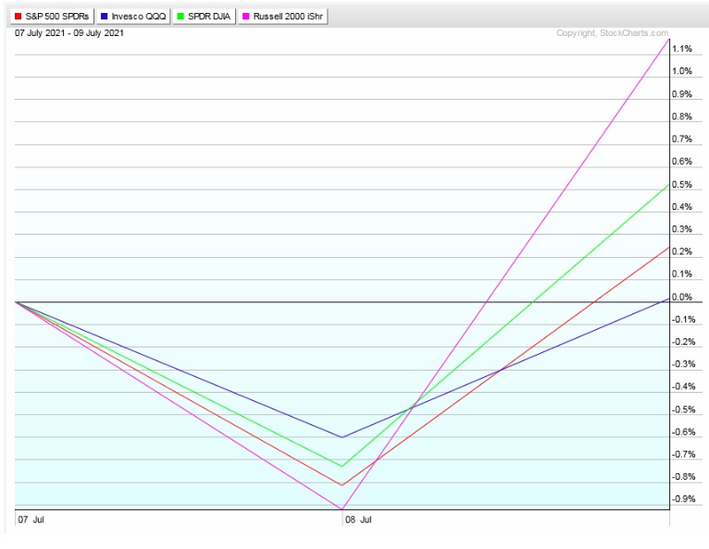Click the S&P 500 SPDRs legend button
709x549 pixels.
click(52, 17)
